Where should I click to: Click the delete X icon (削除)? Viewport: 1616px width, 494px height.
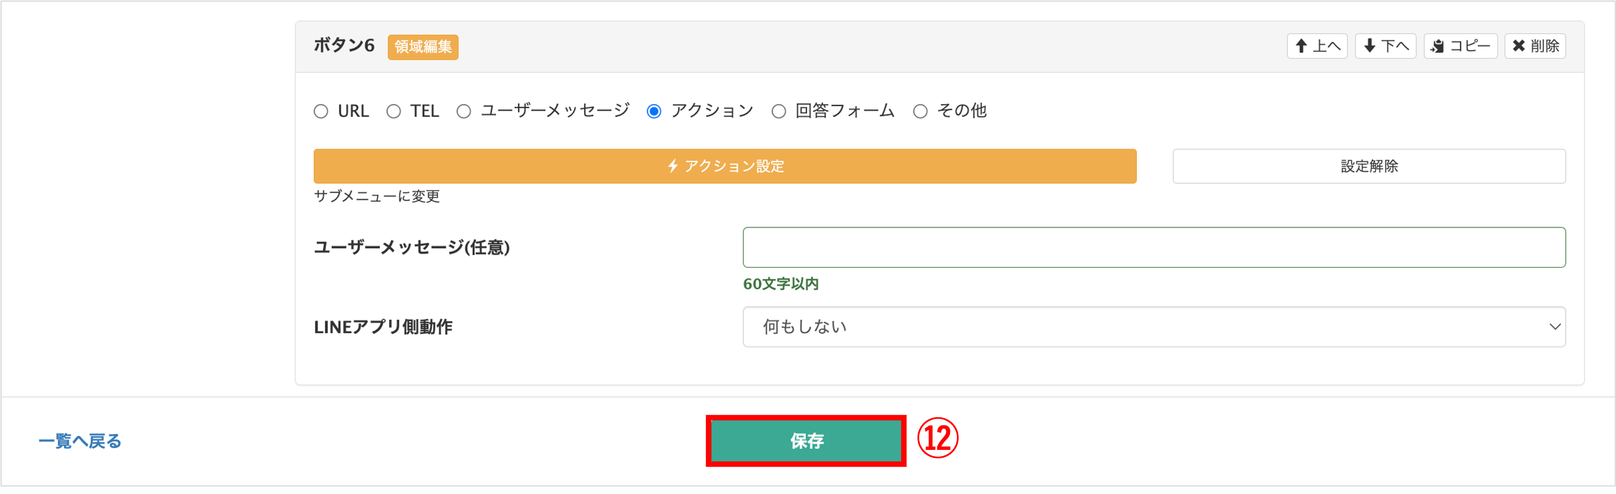tap(1519, 46)
